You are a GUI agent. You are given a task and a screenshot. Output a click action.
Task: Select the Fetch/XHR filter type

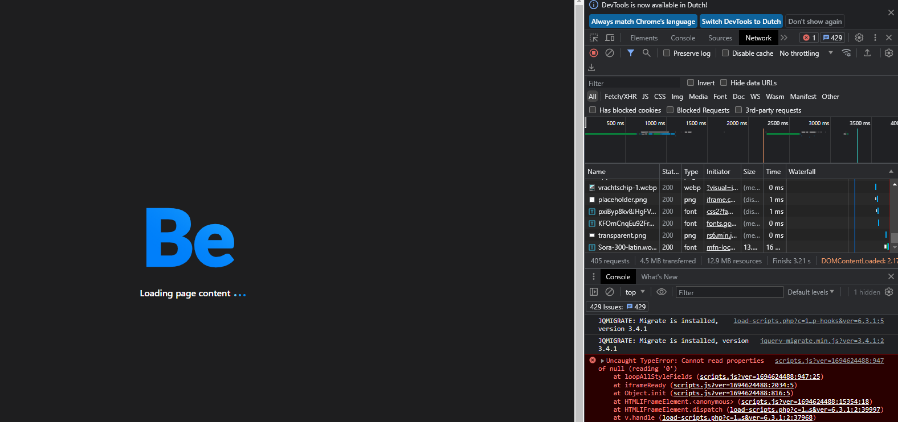click(x=621, y=96)
